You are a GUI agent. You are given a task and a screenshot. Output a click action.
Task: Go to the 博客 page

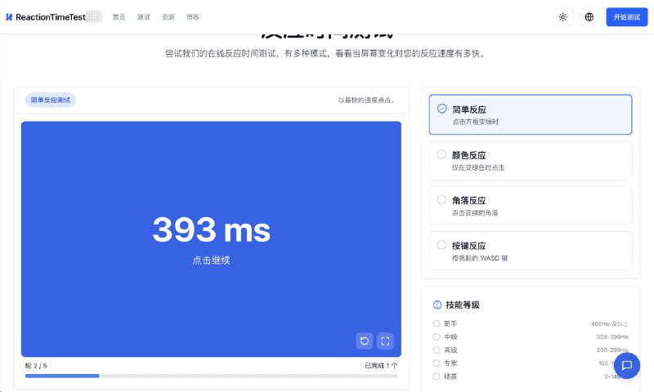tap(193, 17)
